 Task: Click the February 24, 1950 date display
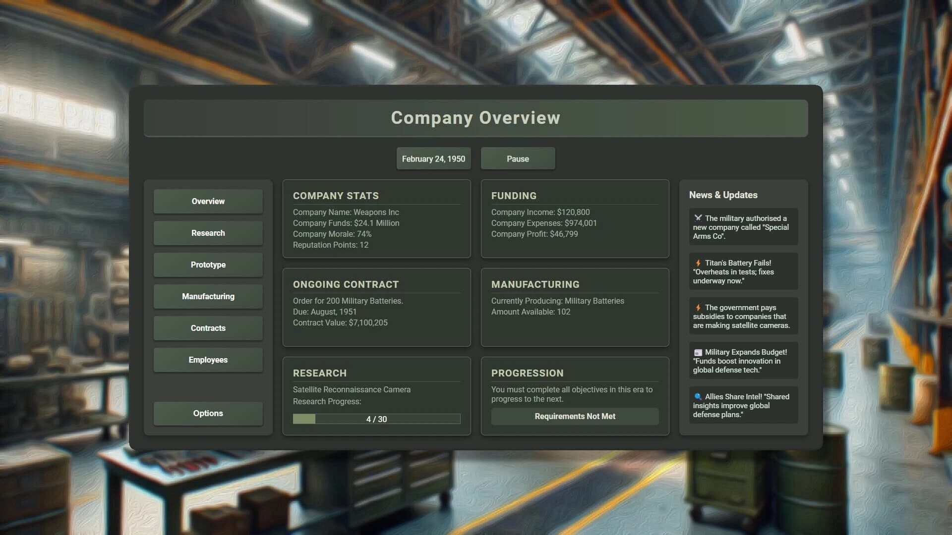point(433,159)
